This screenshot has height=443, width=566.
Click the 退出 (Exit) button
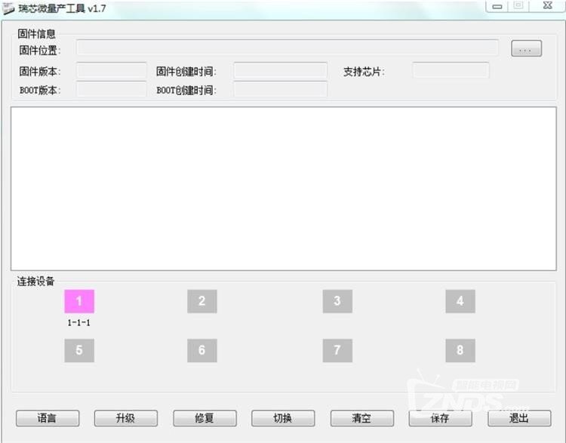519,418
